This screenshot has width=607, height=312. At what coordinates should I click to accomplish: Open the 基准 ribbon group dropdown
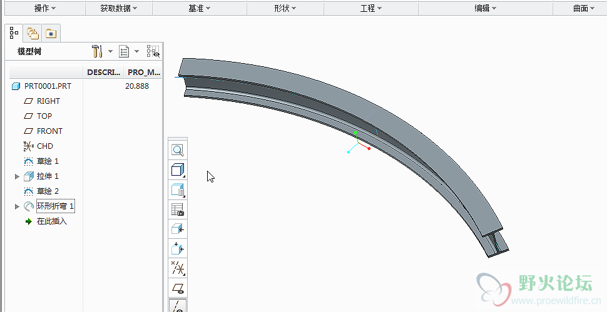[200, 8]
